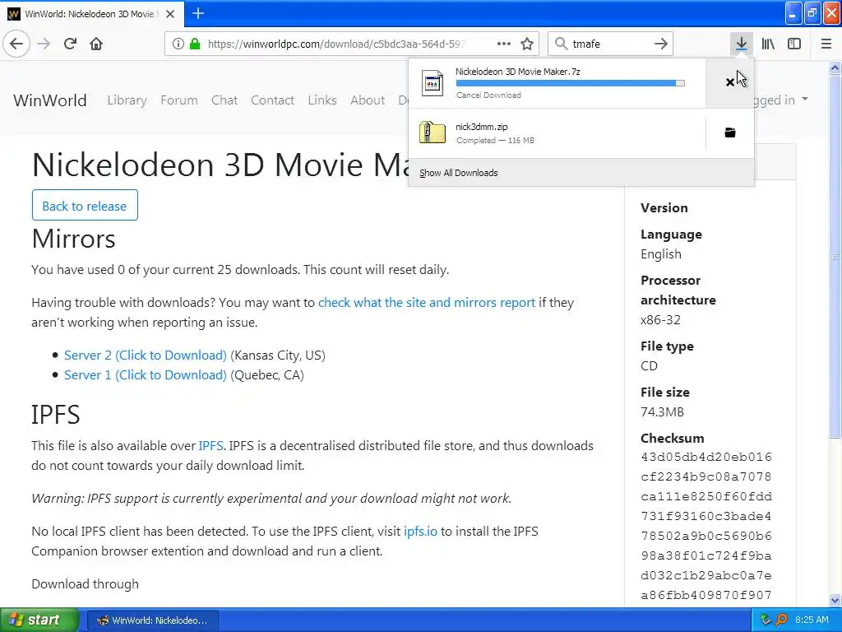Open the Library nav item
The image size is (842, 632).
pos(127,100)
